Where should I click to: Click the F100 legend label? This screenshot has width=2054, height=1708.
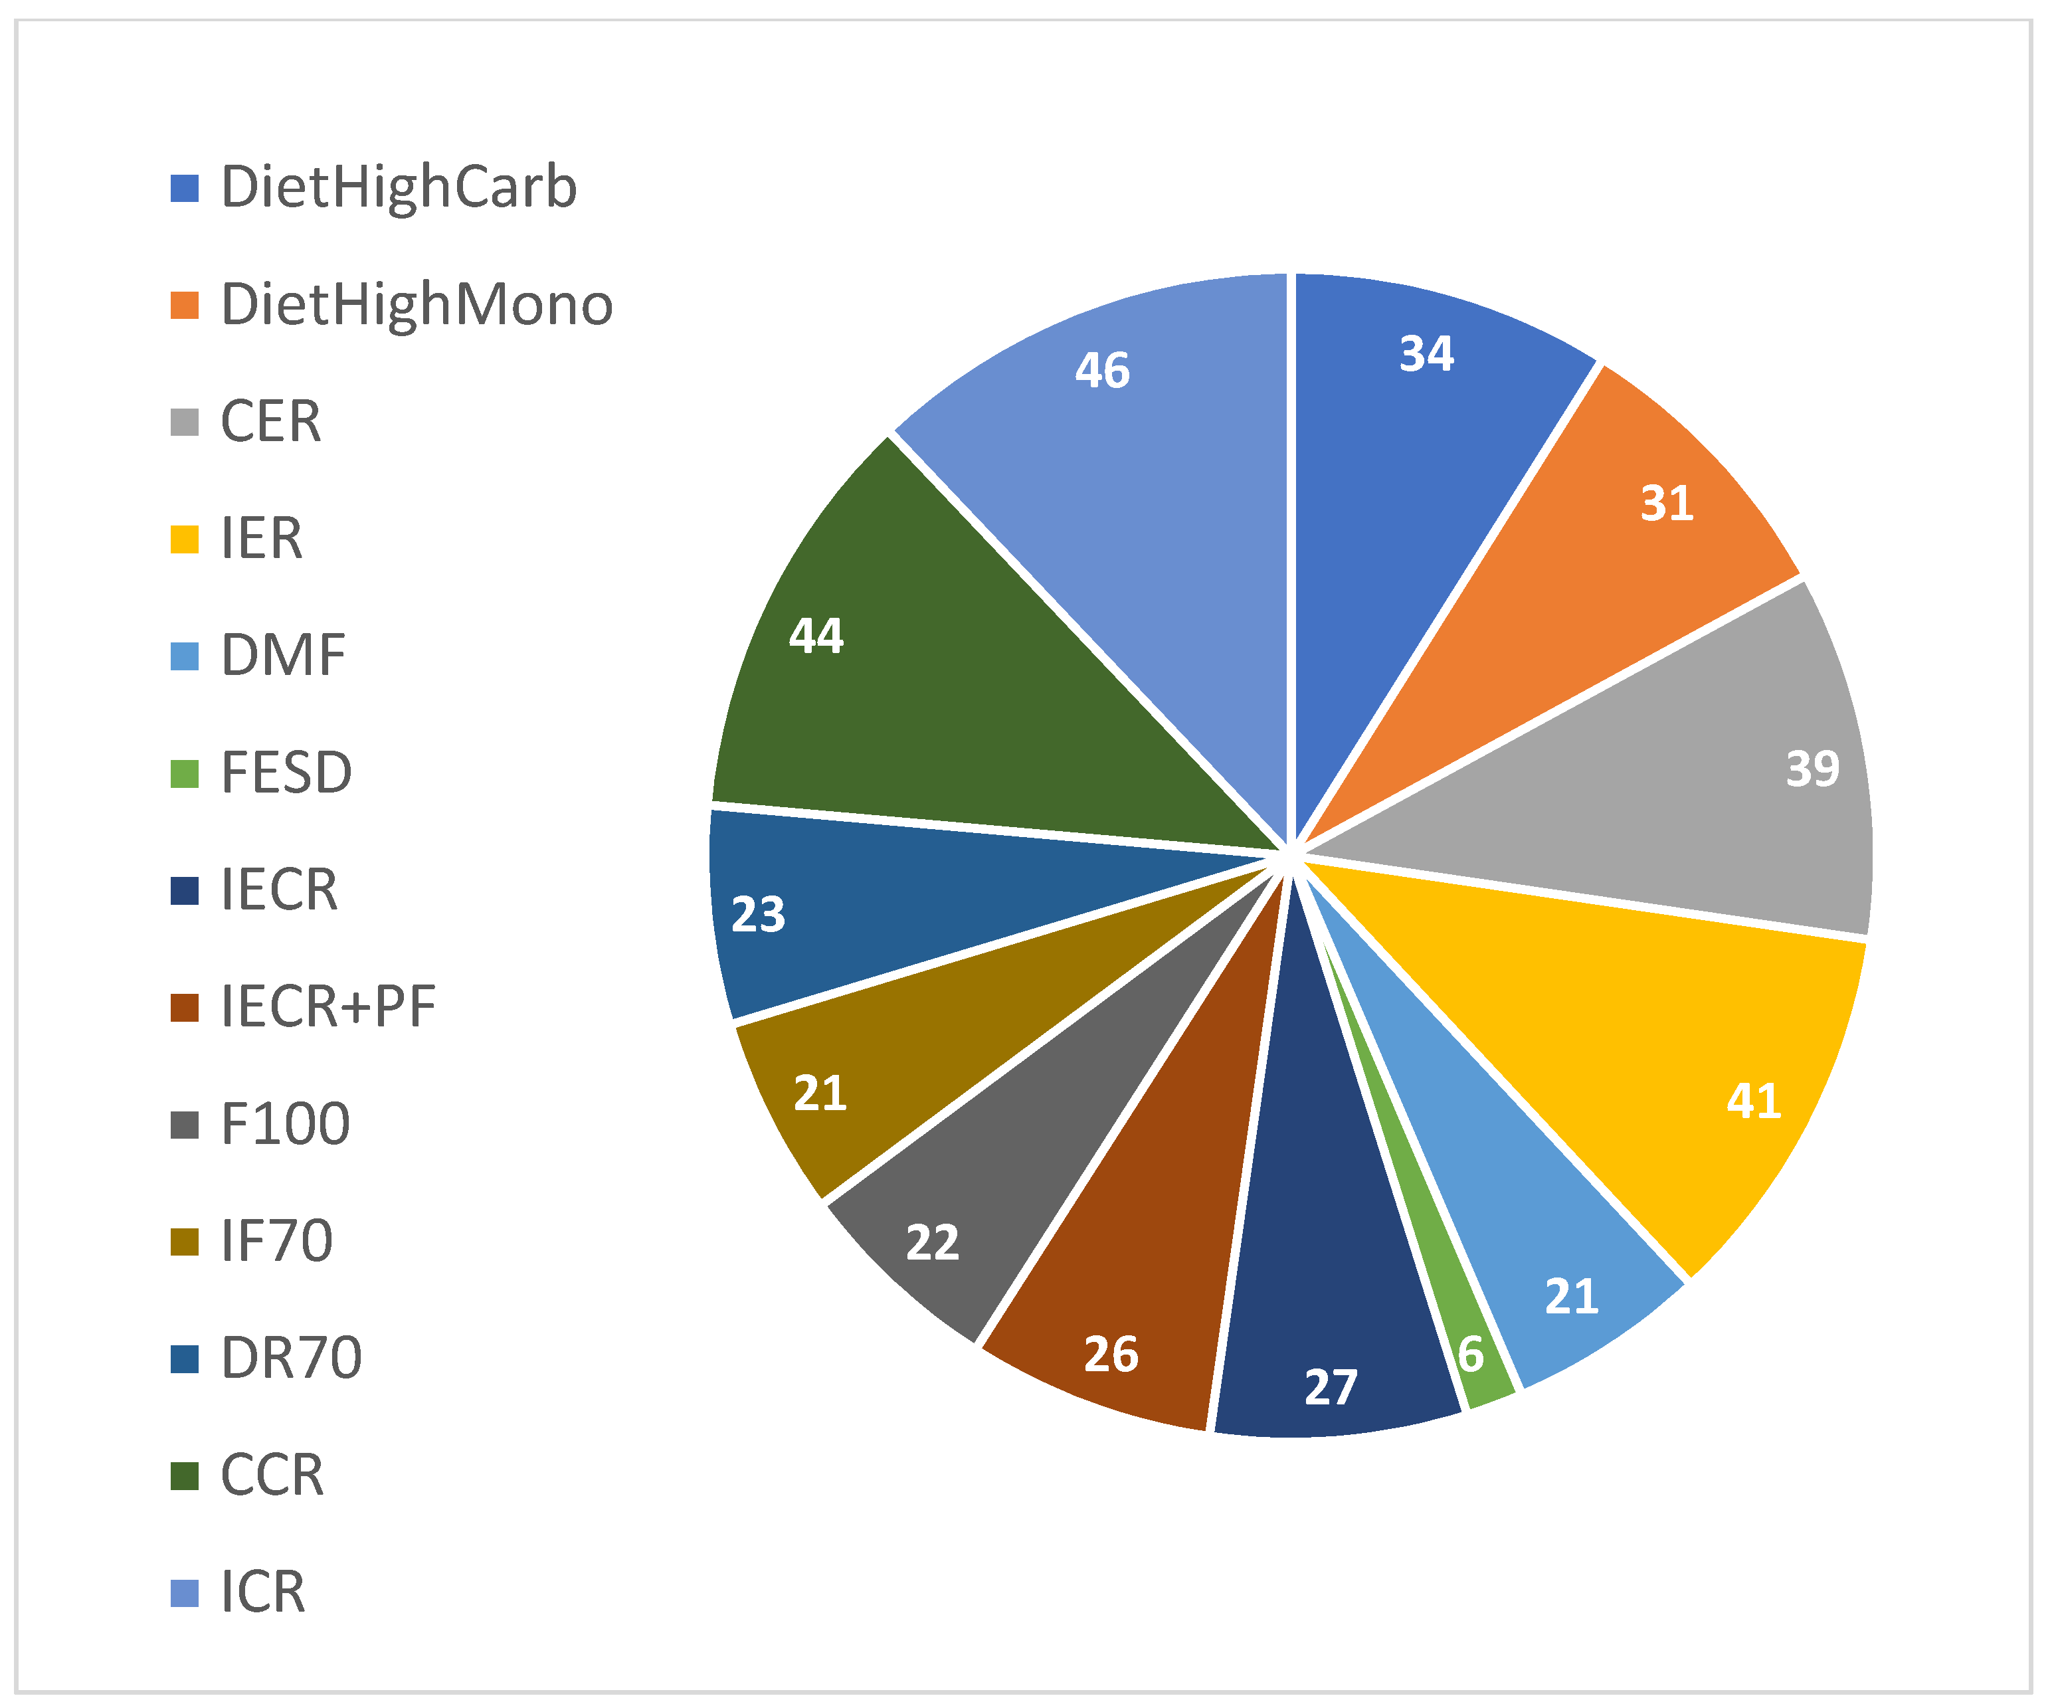[x=284, y=1124]
